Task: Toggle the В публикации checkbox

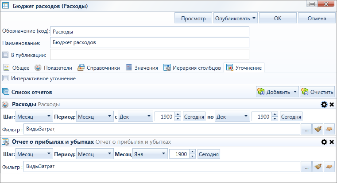Action: [5, 55]
